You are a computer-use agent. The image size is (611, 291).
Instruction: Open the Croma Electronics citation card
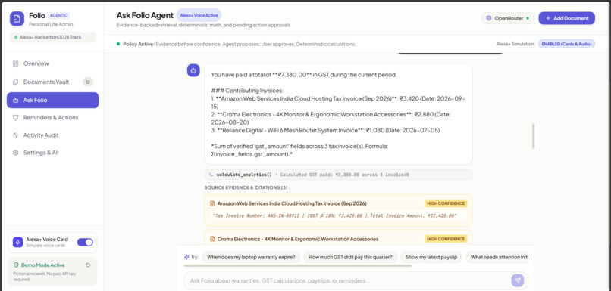click(338, 237)
